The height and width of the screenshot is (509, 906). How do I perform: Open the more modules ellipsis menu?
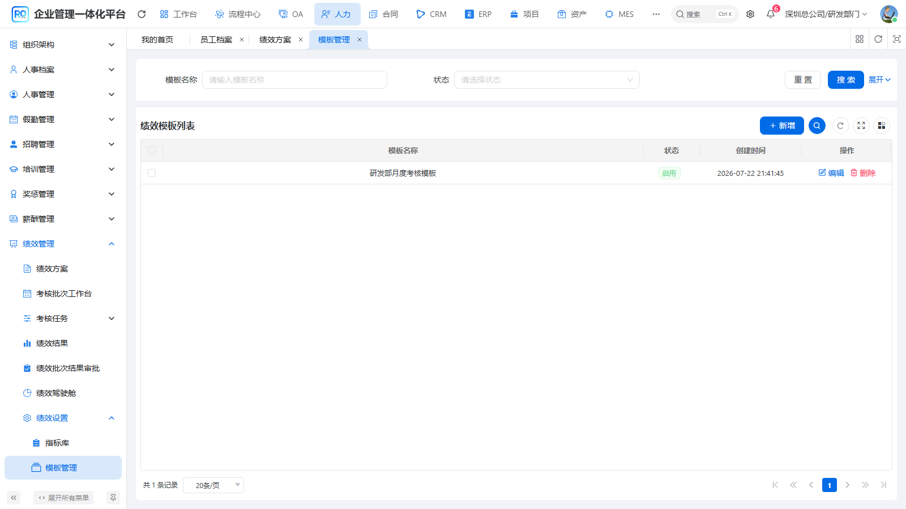(656, 14)
